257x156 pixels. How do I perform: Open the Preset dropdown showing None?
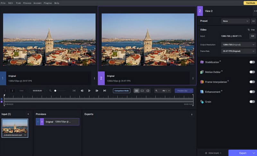[235, 21]
